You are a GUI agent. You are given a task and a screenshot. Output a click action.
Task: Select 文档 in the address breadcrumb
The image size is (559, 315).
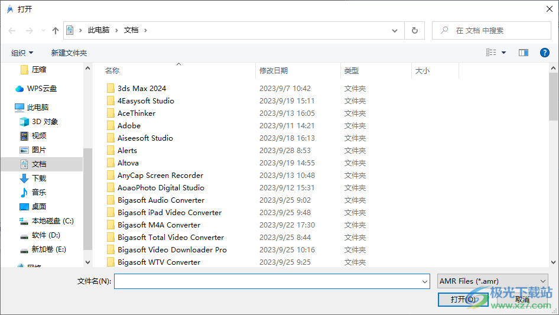131,30
